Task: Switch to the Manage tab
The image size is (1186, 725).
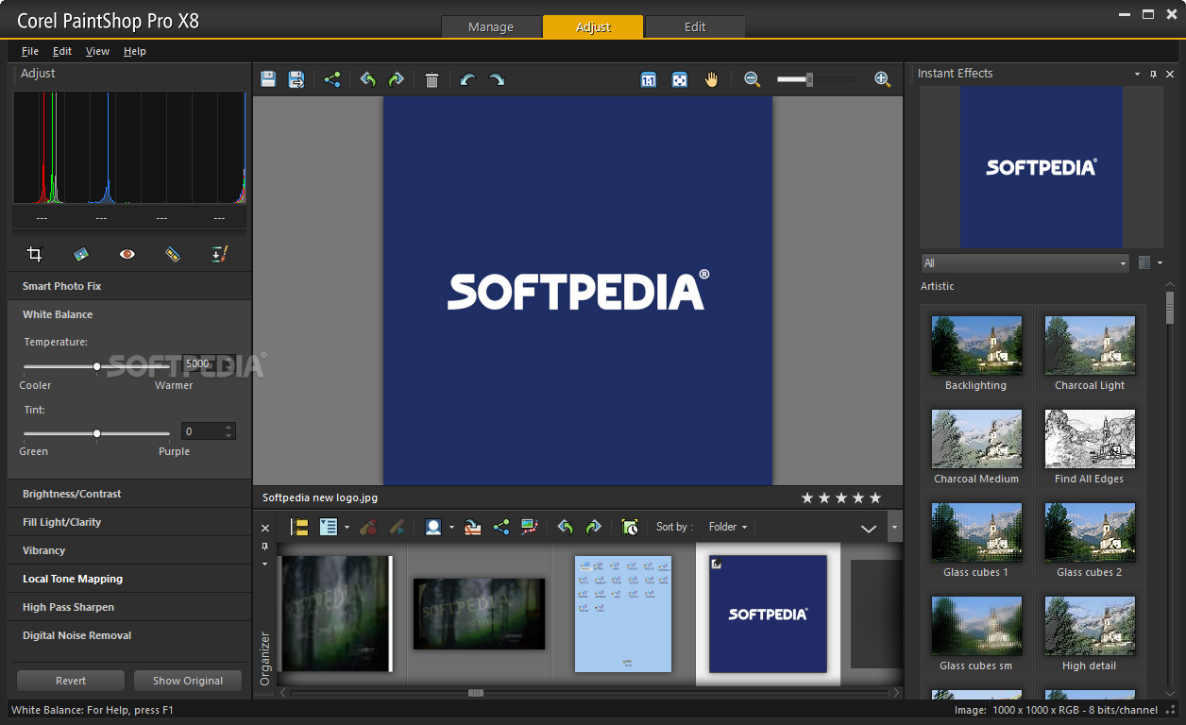Action: click(491, 26)
